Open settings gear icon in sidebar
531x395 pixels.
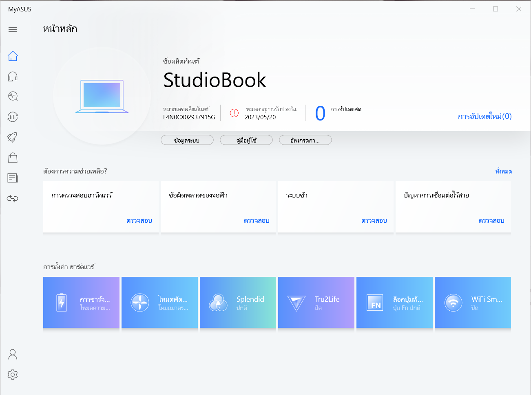pos(13,375)
